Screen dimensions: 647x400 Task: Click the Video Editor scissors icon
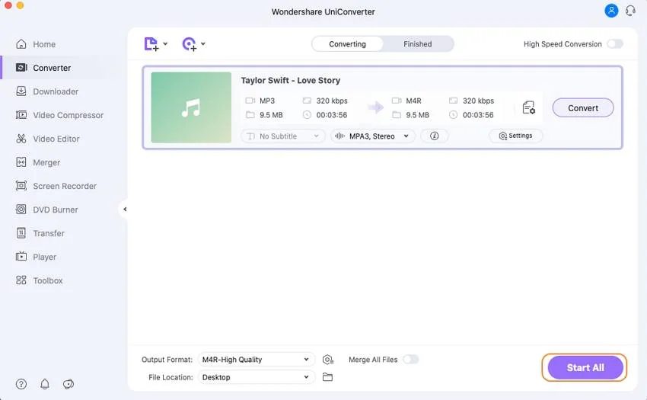click(x=21, y=139)
